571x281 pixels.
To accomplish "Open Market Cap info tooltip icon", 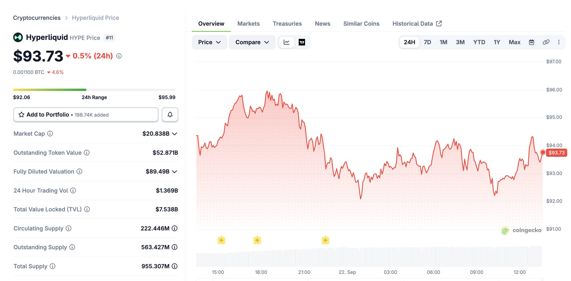I will click(x=50, y=134).
